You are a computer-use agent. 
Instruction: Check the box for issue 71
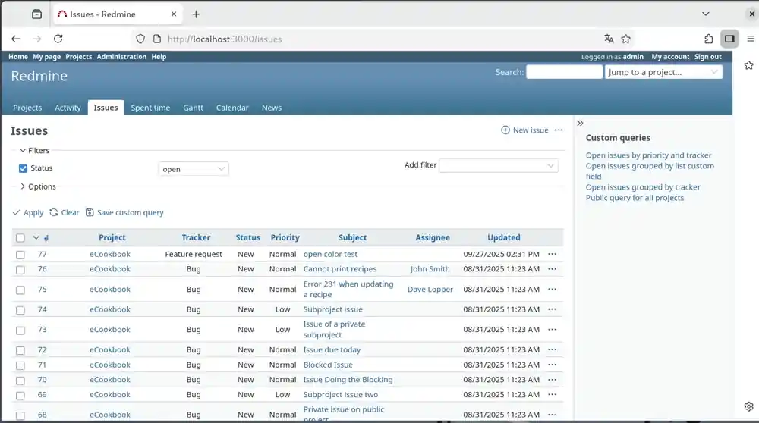coord(20,365)
